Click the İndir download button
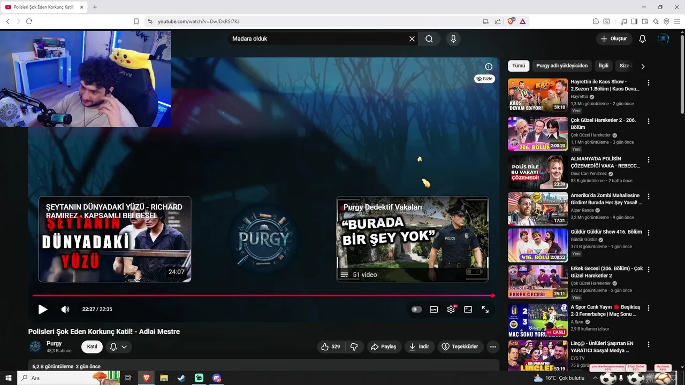The image size is (685, 385). click(420, 346)
